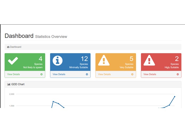The width and height of the screenshot is (185, 132).
Task: Click the white checkmark icon on green card
Action: click(x=13, y=61)
